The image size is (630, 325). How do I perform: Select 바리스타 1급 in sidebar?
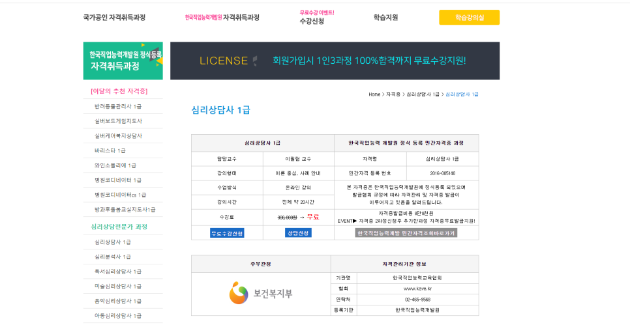point(110,151)
